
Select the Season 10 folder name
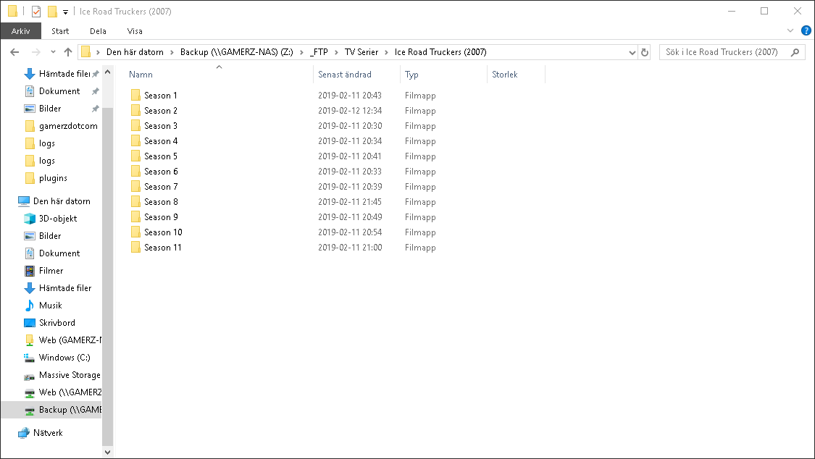click(x=163, y=232)
